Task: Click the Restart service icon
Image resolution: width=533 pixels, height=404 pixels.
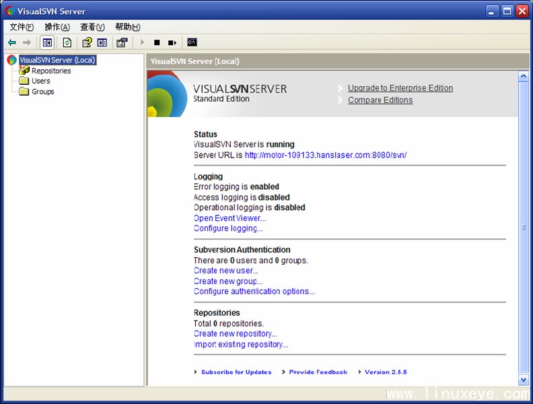Action: pos(172,42)
